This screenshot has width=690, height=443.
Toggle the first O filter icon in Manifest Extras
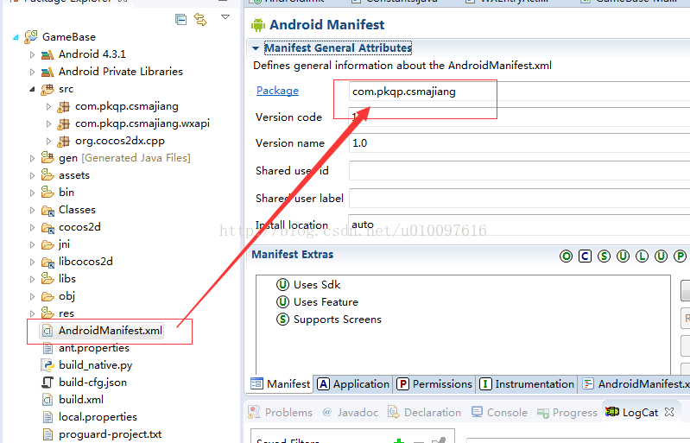pyautogui.click(x=566, y=256)
